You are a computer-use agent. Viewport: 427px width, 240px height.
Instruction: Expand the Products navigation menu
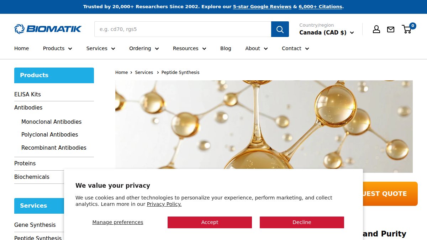pos(58,48)
